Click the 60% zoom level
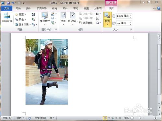The image size is (162, 121). pos(126,118)
